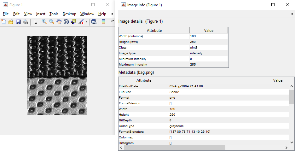Open the Help menu

pyautogui.click(x=102, y=14)
